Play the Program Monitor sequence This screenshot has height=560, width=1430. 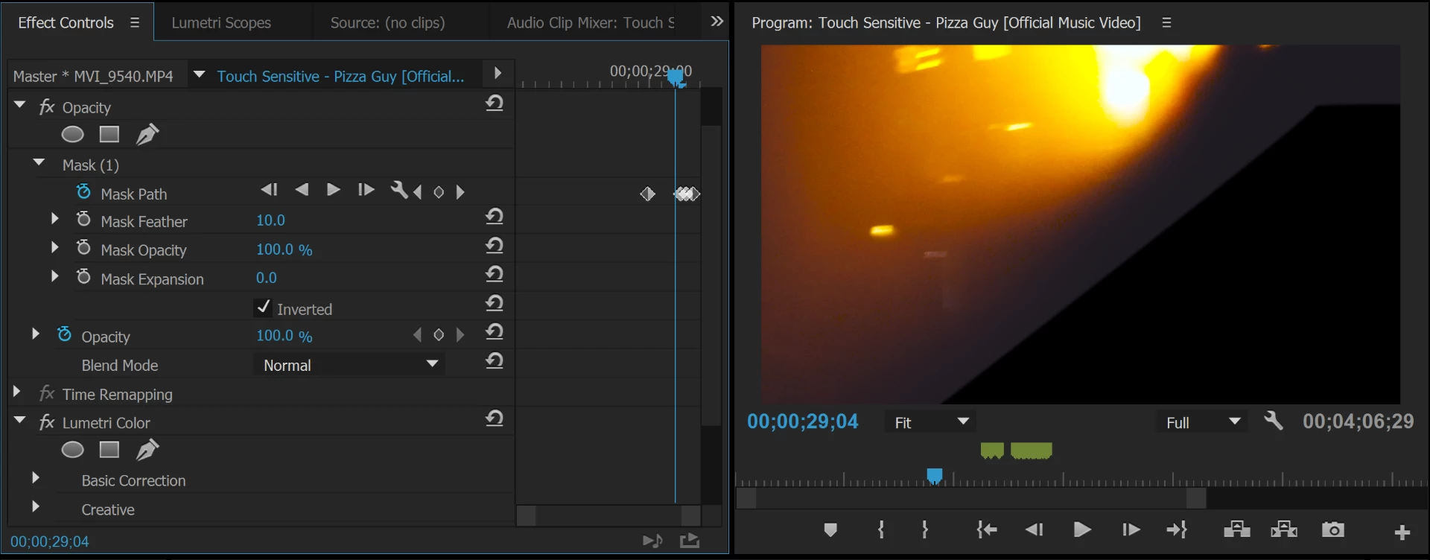pyautogui.click(x=1082, y=529)
